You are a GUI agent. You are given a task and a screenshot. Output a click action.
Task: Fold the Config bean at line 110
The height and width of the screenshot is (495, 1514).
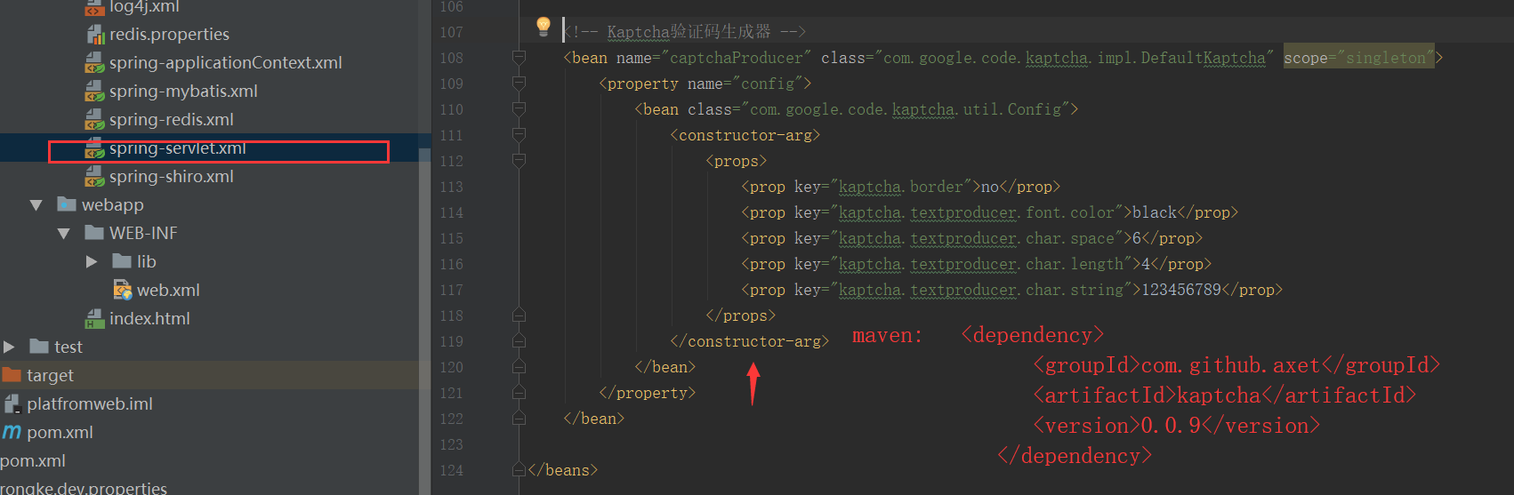click(519, 109)
